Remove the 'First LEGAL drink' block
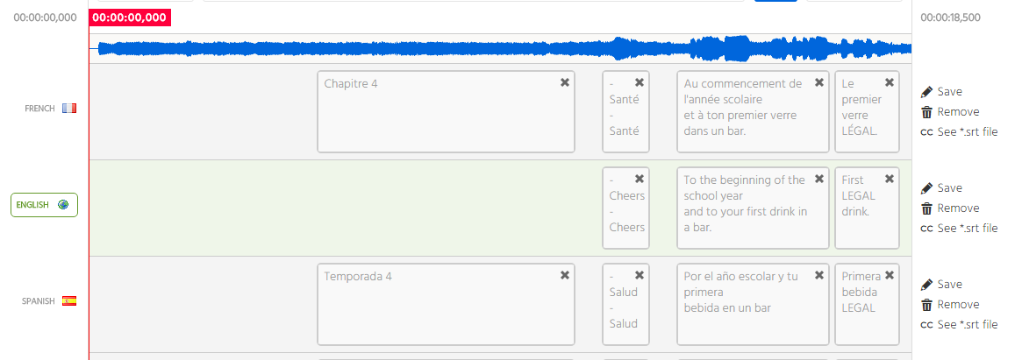 (x=889, y=179)
